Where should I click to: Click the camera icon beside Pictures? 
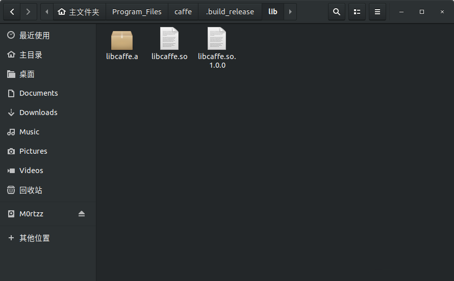[x=11, y=151]
